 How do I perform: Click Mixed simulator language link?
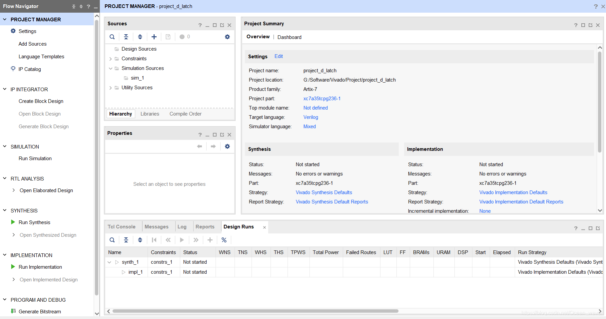(309, 127)
